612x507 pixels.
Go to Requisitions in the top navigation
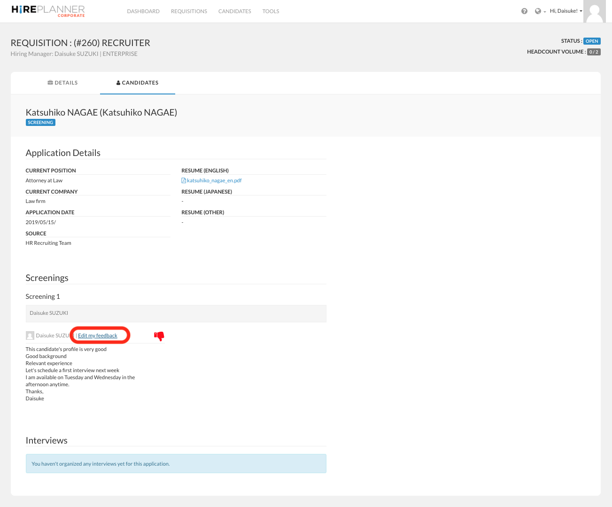pos(189,11)
